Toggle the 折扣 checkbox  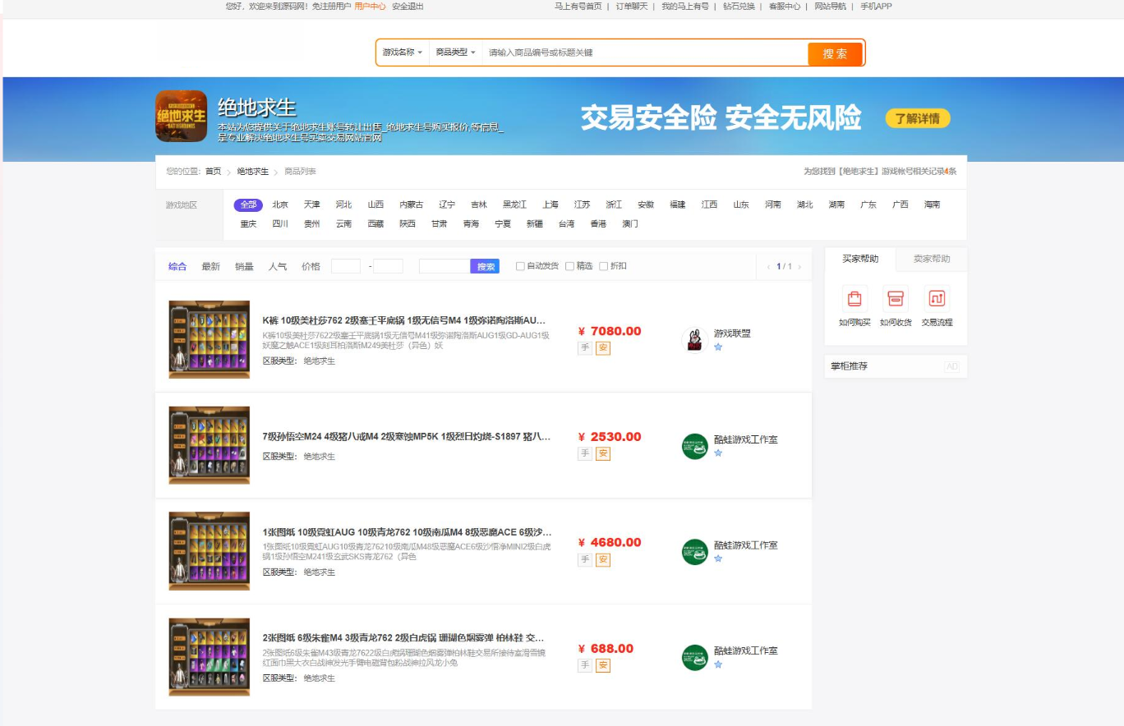[604, 266]
